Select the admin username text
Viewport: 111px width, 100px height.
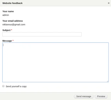[x=6, y=15]
